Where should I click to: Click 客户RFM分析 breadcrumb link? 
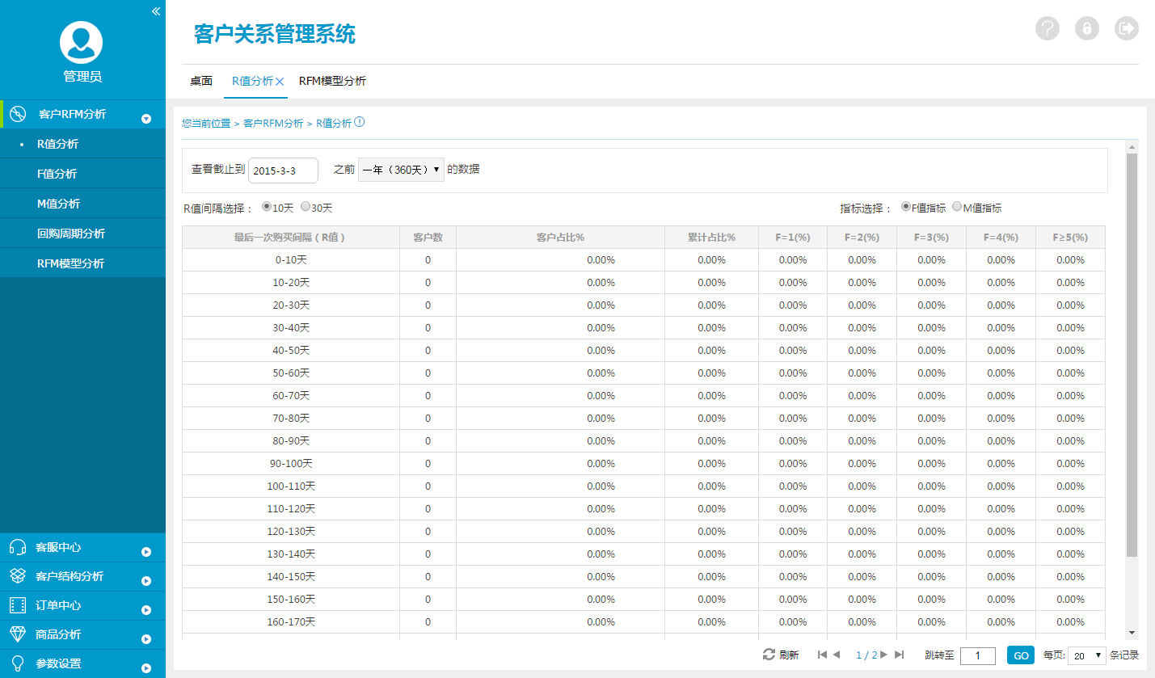point(273,124)
